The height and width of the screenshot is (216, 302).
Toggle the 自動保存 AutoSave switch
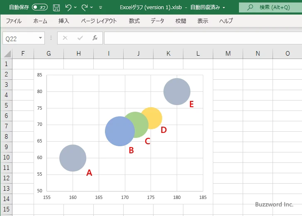(40, 7)
